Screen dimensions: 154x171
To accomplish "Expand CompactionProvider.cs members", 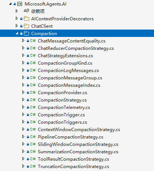I will click(23, 92).
